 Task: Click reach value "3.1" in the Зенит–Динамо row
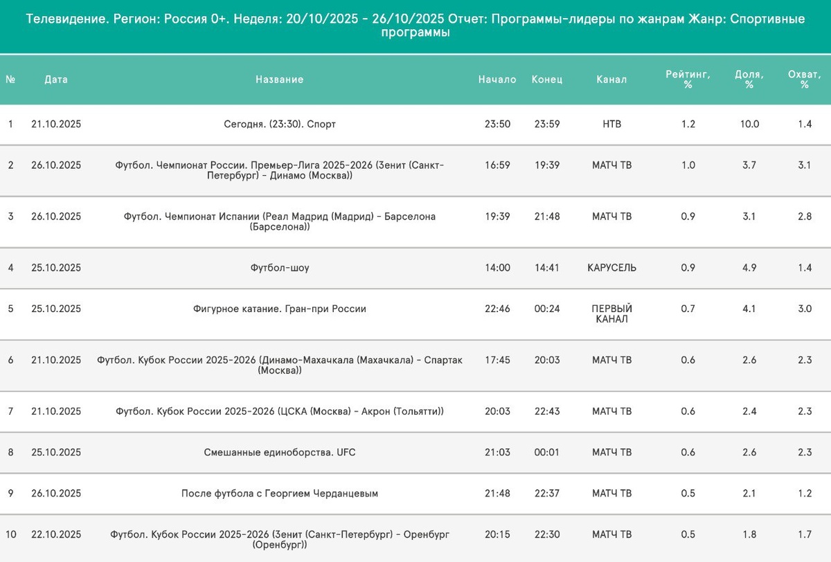click(x=805, y=165)
